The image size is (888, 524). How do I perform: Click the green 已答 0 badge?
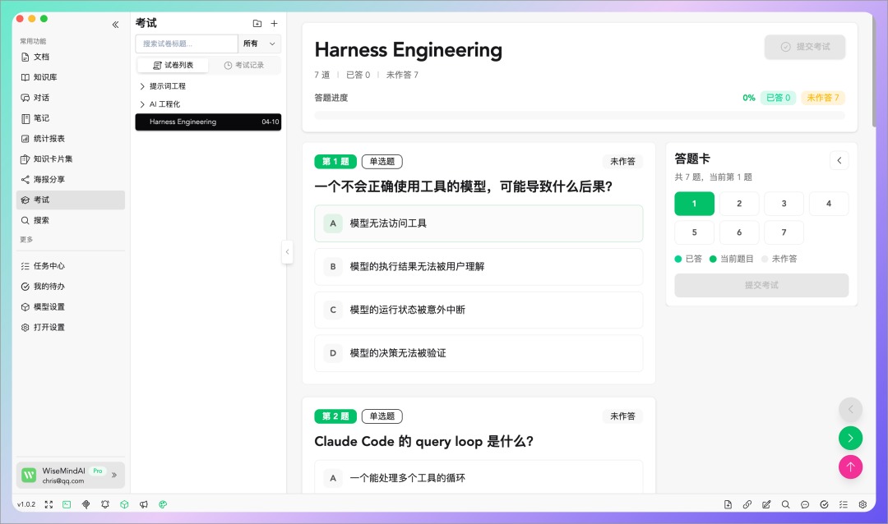pyautogui.click(x=778, y=98)
